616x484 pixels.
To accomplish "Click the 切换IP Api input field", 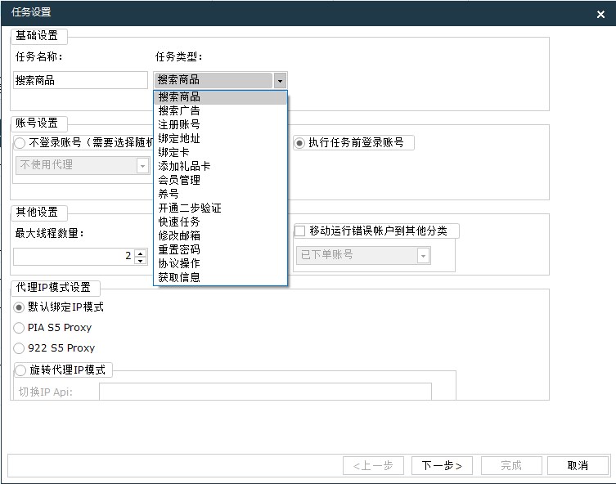I will pos(265,392).
